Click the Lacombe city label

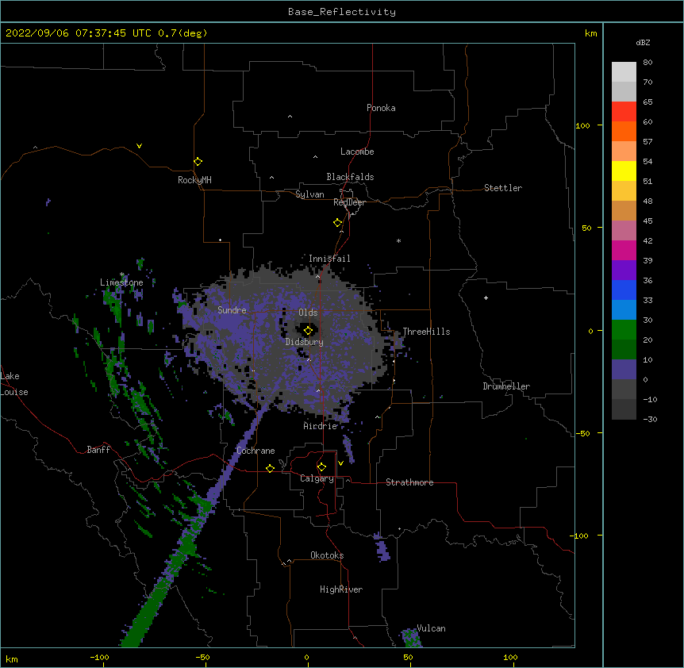(x=357, y=152)
